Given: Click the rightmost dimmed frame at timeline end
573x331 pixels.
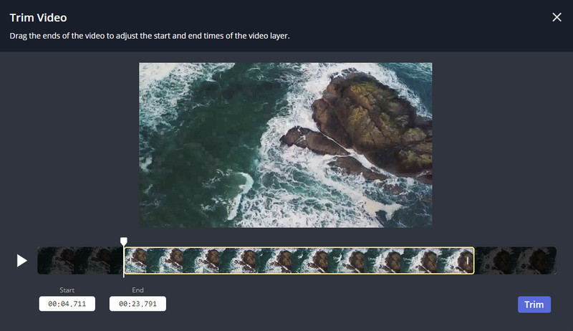Looking at the screenshot, I should [538, 261].
